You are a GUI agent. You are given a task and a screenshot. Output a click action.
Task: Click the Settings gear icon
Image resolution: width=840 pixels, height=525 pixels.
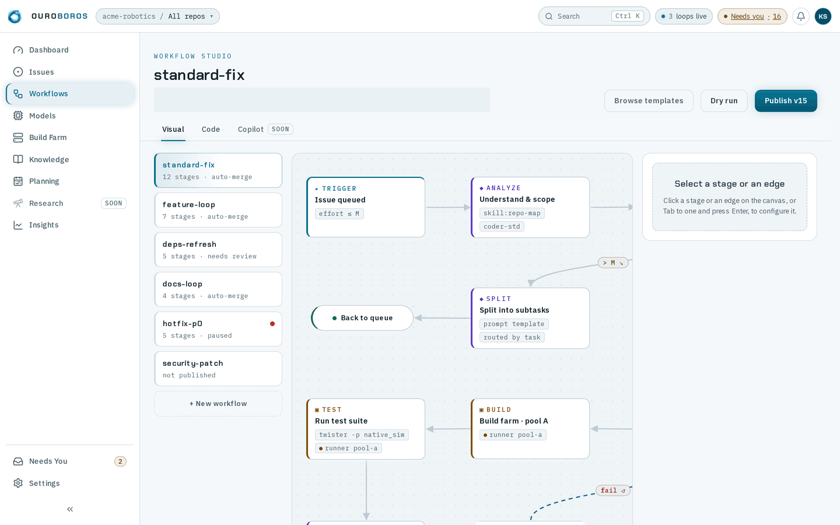pos(18,483)
